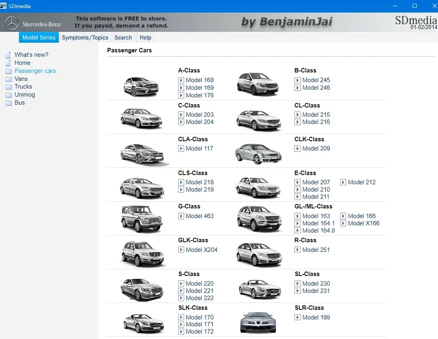Click arrow icon beside Model 207
Screen dimensions: 438x339
coord(298,182)
